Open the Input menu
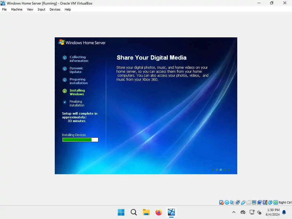This screenshot has width=292, height=219. click(x=41, y=9)
